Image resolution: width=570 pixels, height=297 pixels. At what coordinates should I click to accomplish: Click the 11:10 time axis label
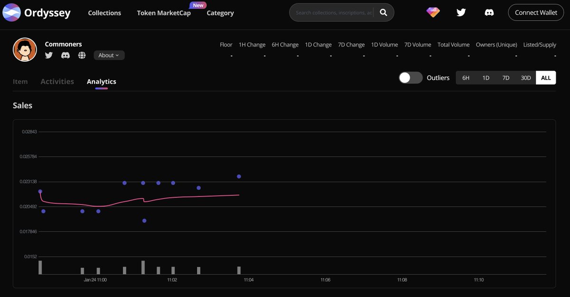479,280
